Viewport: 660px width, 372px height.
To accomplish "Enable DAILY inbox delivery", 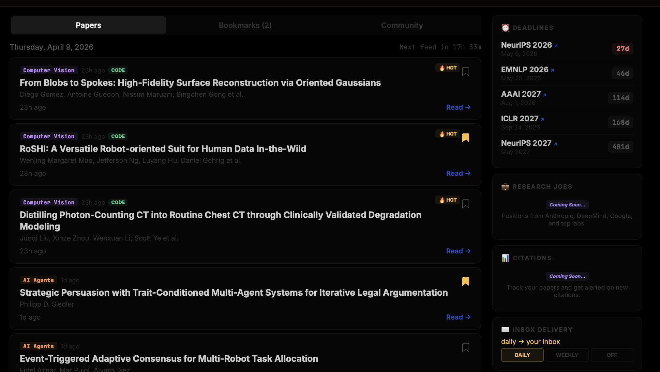I will (x=522, y=355).
